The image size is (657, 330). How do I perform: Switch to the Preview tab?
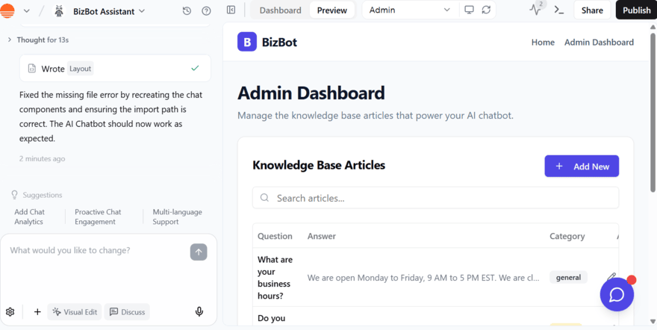coord(331,10)
